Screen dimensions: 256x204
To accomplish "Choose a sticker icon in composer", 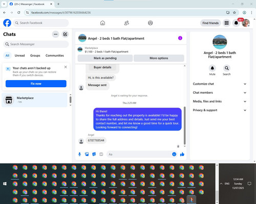I will point(94,154).
